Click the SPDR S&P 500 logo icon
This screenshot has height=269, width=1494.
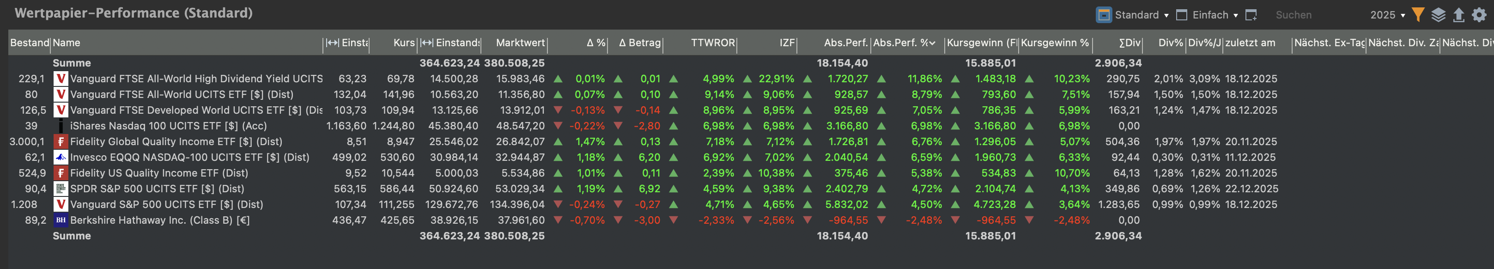coord(61,189)
